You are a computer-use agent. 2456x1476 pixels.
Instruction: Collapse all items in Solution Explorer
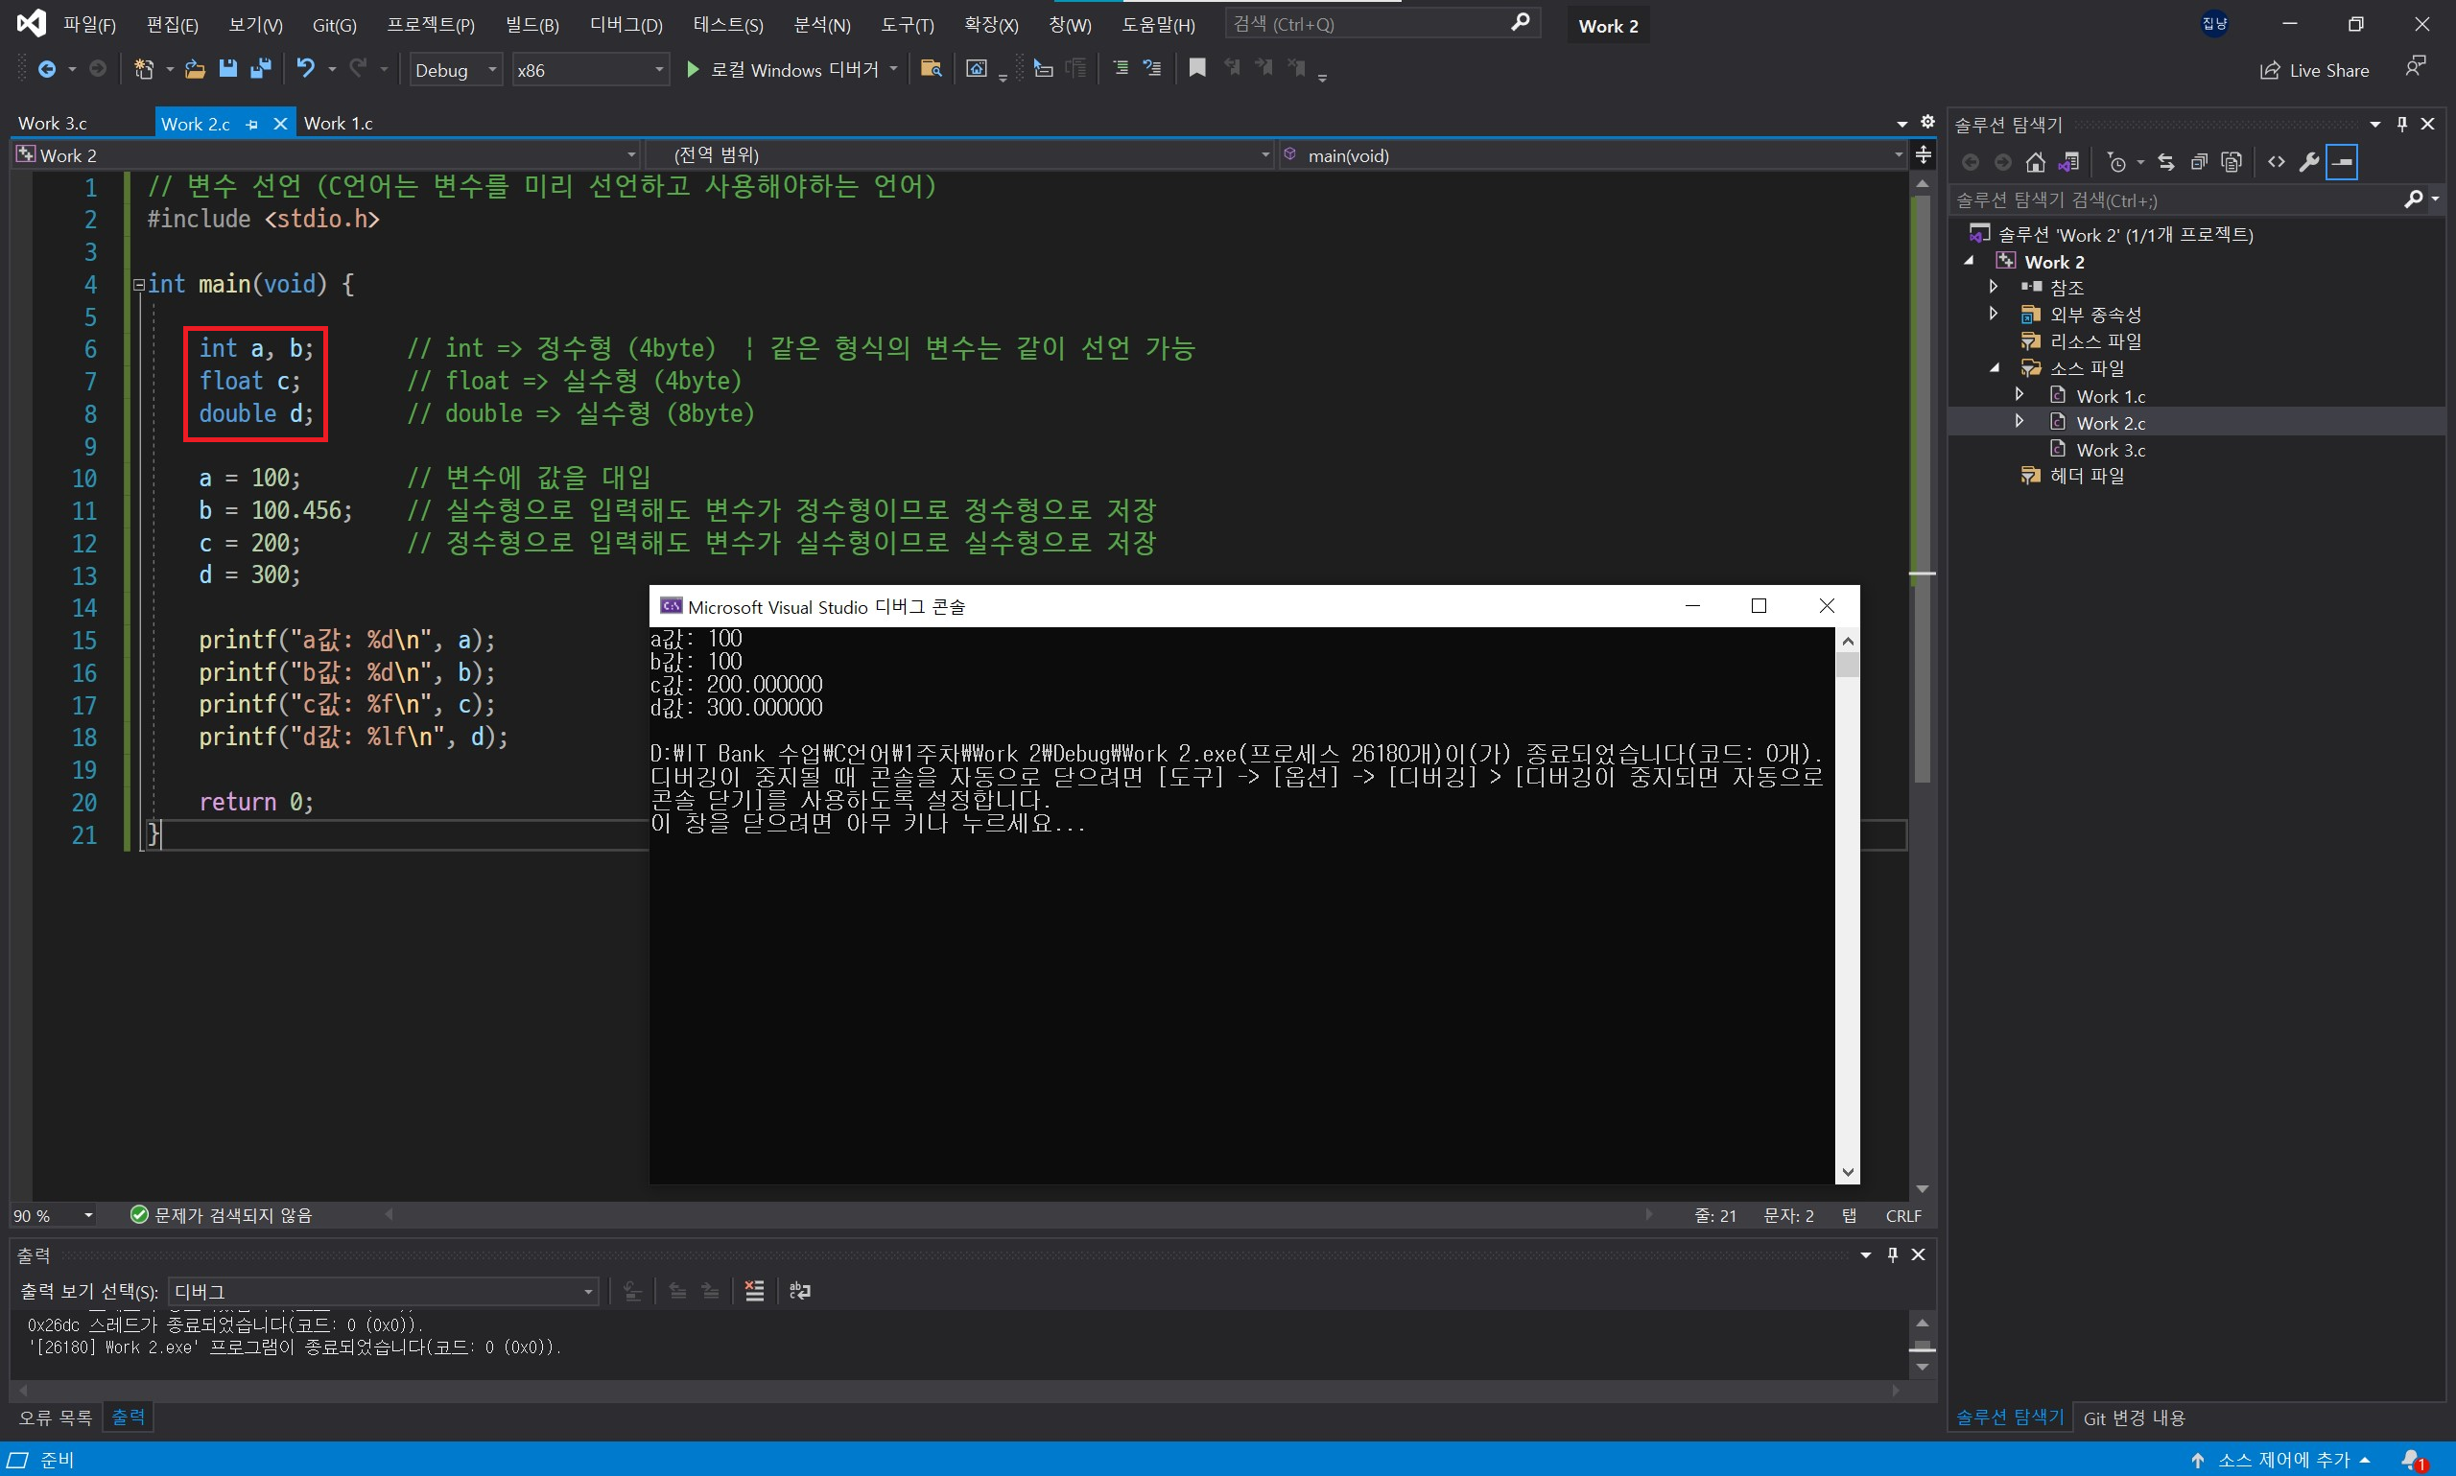pyautogui.click(x=2199, y=162)
